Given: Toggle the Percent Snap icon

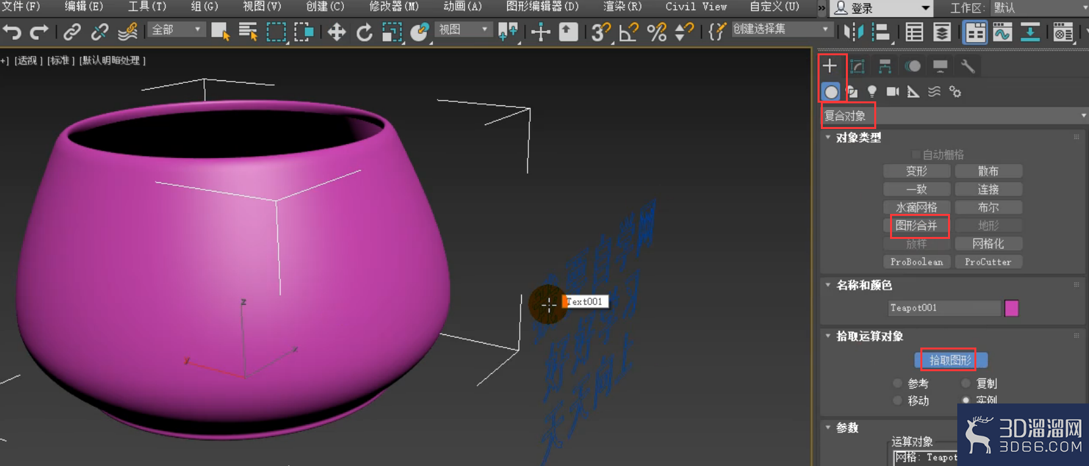Looking at the screenshot, I should [657, 31].
